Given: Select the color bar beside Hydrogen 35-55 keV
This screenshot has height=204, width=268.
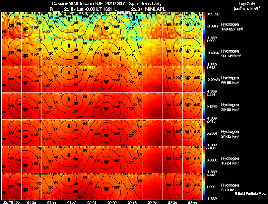Looking at the screenshot, I should (204, 106).
